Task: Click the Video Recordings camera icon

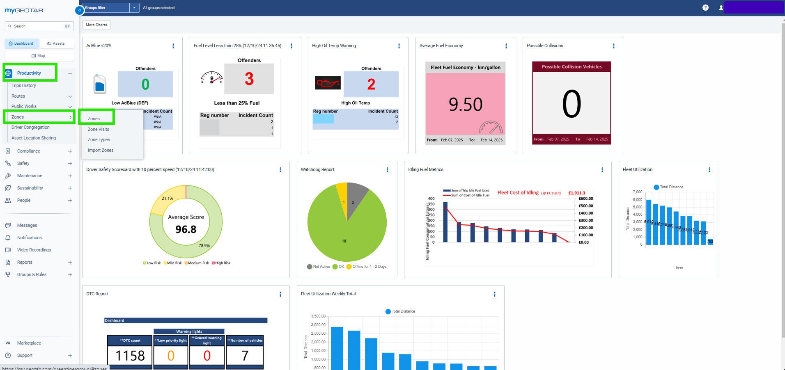Action: click(x=8, y=250)
